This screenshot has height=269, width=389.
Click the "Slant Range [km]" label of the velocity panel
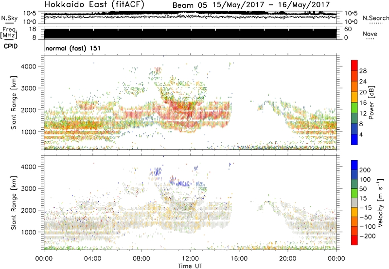click(x=14, y=203)
